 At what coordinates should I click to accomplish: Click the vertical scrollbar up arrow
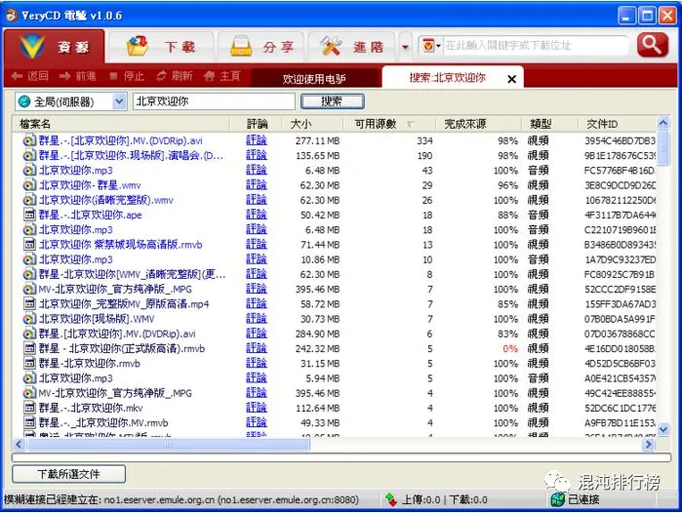coord(663,123)
